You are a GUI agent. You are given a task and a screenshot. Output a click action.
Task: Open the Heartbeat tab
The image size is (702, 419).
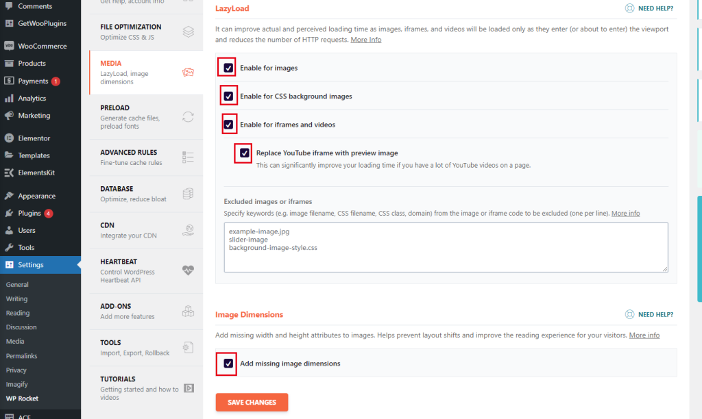point(146,270)
